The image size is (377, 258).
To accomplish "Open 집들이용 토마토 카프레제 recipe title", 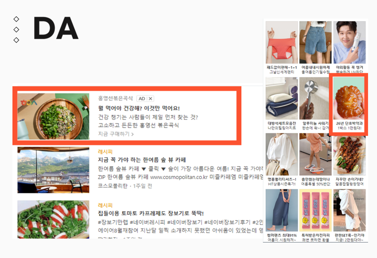I will [x=151, y=213].
